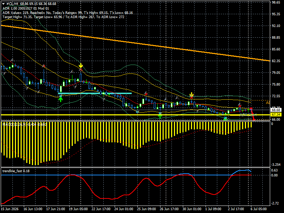Screen dimensions: 284x213
Task: Click the yellow down arrow above the 19 Jun 05:00 candle
Action: tap(81, 65)
